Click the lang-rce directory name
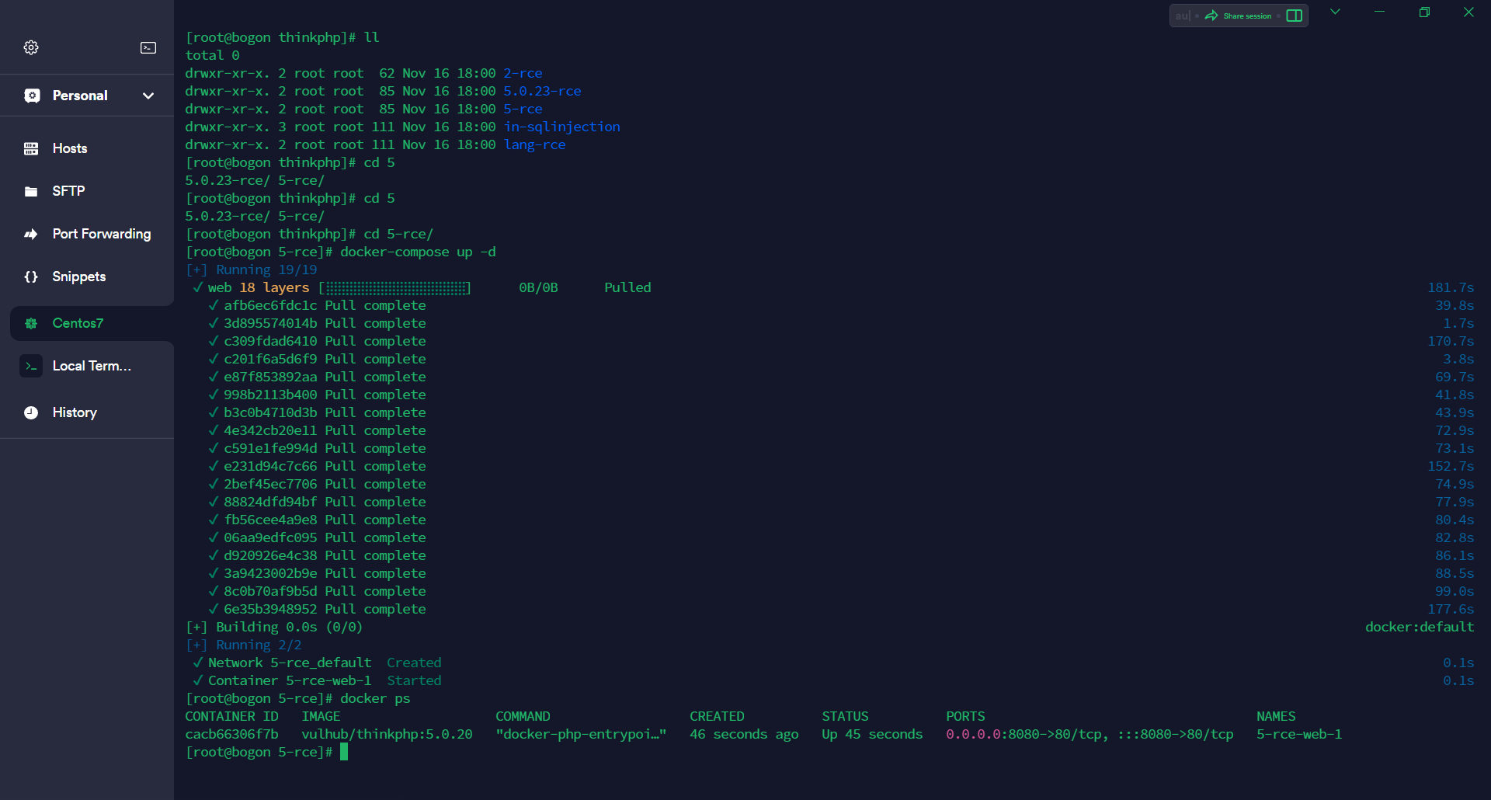This screenshot has height=800, width=1491. (534, 144)
